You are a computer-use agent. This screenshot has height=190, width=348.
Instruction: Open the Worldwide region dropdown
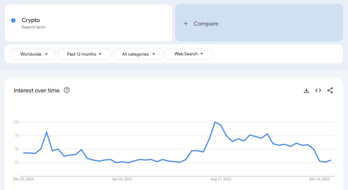coord(33,54)
